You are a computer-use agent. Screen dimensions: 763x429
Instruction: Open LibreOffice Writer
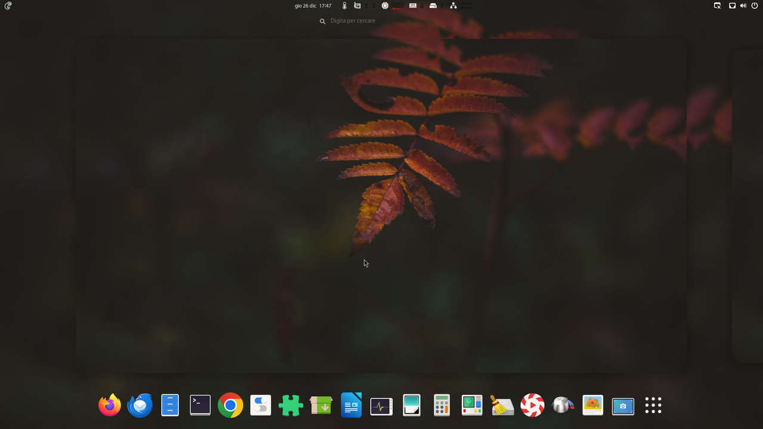351,405
